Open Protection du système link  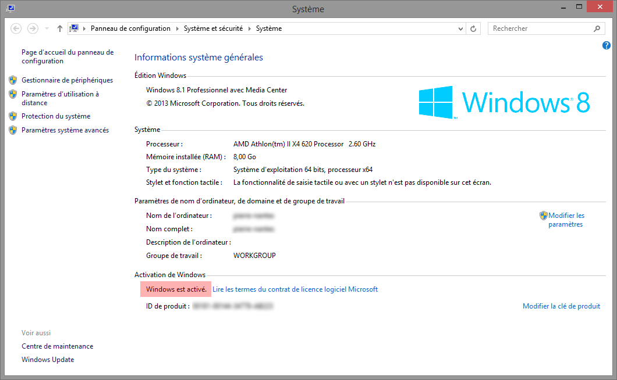[56, 116]
